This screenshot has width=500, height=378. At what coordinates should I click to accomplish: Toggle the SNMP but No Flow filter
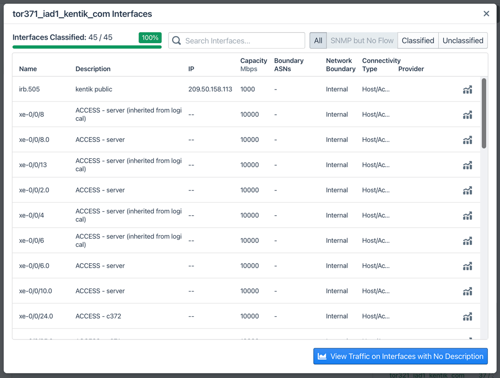point(362,40)
